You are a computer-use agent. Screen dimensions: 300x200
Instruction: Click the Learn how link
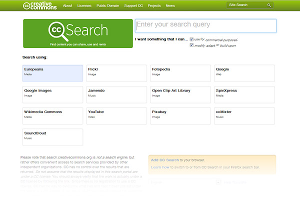coord(161,166)
